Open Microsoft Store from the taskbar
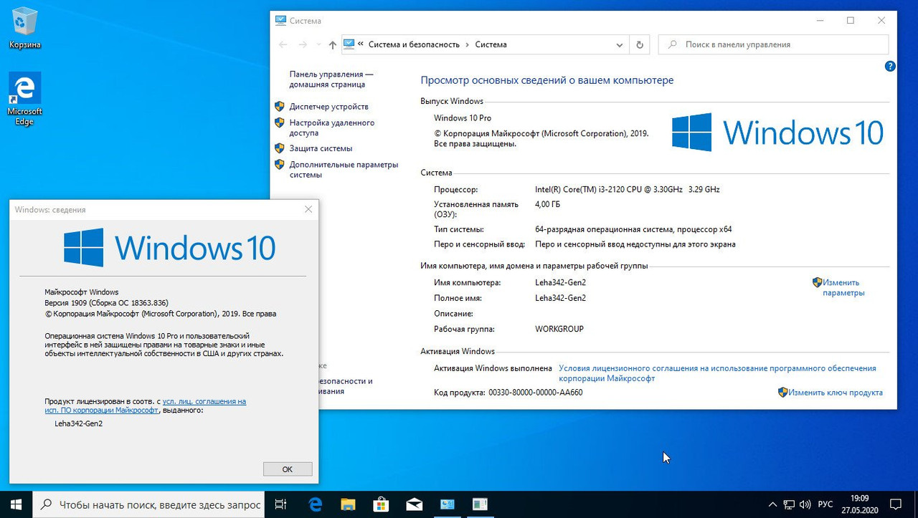 click(381, 504)
